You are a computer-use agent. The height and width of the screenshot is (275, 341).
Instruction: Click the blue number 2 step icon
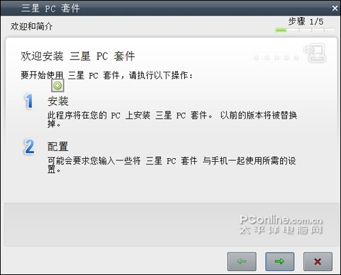(x=29, y=147)
